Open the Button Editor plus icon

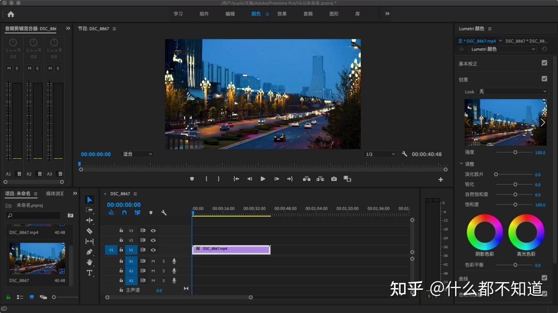441,180
